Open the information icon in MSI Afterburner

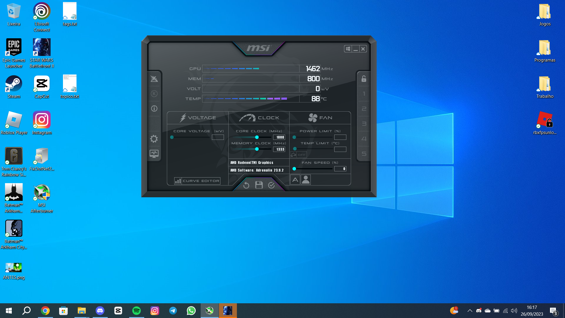point(154,109)
